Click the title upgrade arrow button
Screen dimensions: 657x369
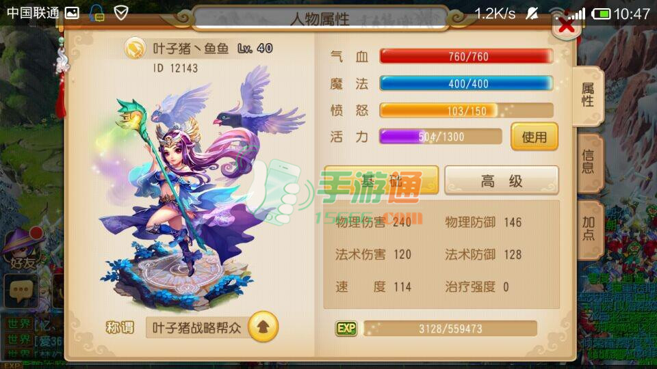(263, 327)
